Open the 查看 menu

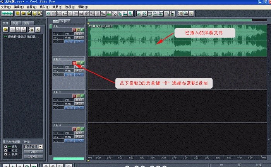tap(31, 7)
